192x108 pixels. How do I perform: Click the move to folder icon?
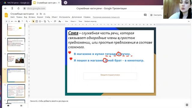click(41, 14)
